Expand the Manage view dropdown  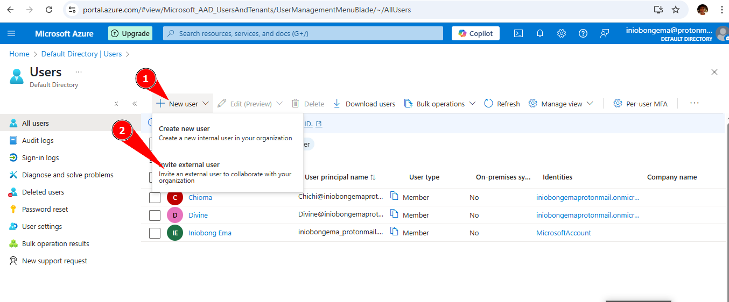[x=590, y=104]
